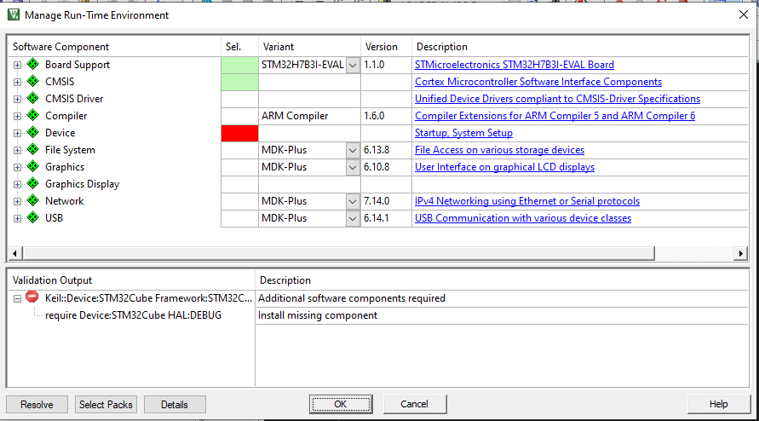Click the Device component diamond icon
The width and height of the screenshot is (759, 421).
coord(33,132)
